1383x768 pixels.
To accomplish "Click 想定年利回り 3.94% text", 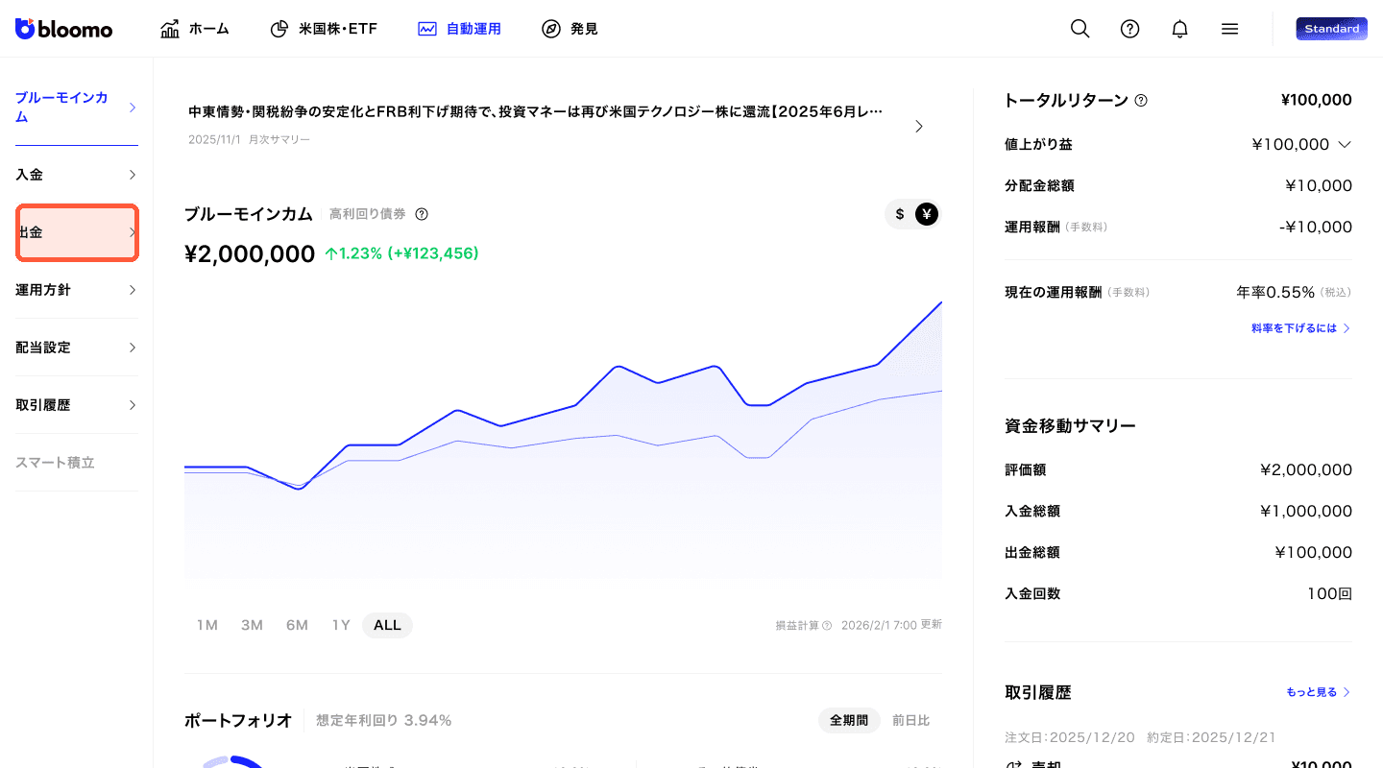I will 383,720.
